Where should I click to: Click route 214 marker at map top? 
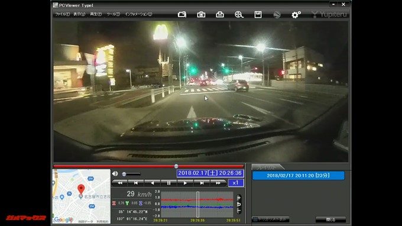(90, 179)
